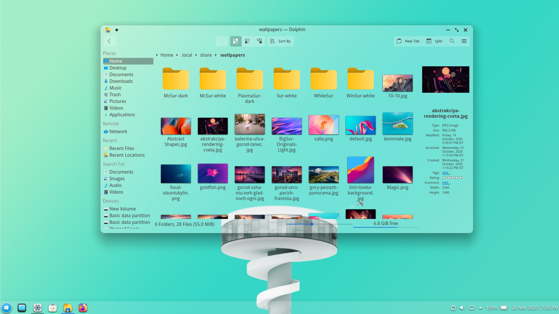This screenshot has width=559, height=314.
Task: Navigate to .local in breadcrumb
Action: point(186,55)
